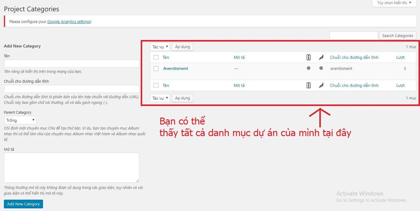
Task: Focus the Mô tả description textarea
Action: tap(72, 168)
